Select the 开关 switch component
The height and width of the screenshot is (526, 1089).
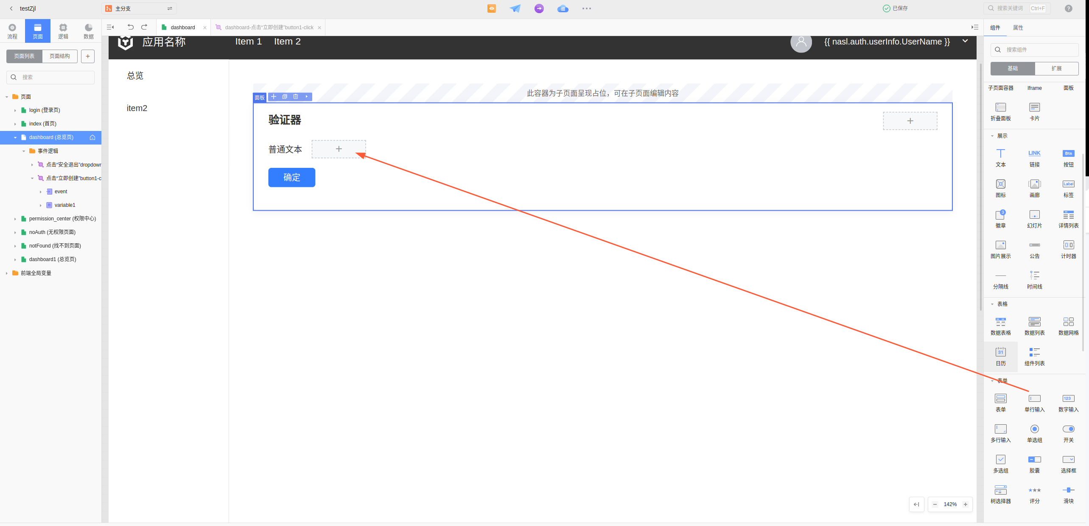1069,433
